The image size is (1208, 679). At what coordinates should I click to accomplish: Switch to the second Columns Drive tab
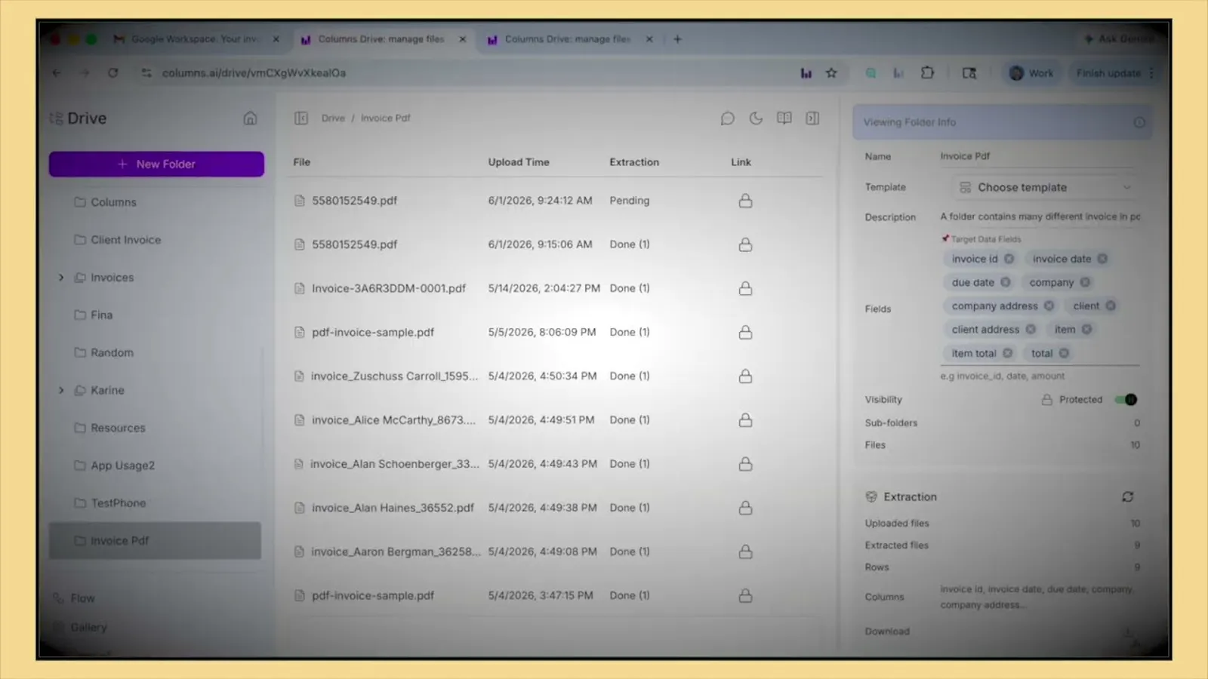coord(567,39)
